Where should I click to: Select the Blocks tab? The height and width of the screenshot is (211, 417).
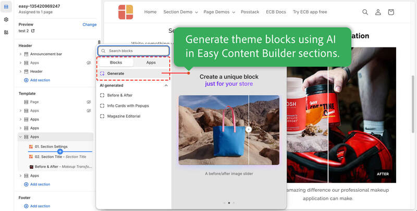116,63
